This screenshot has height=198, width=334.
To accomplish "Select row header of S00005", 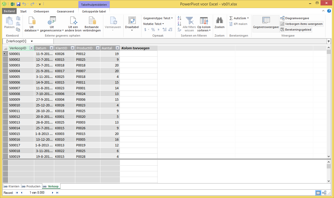I will pos(5,77).
